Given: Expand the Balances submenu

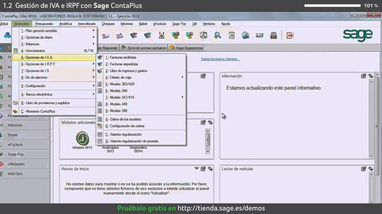Looking at the screenshot, I should (93, 44).
